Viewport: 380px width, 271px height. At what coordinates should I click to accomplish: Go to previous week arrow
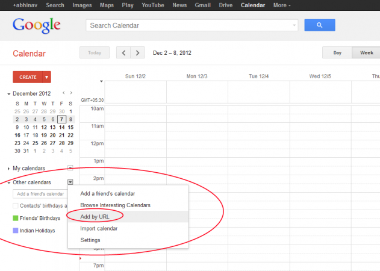pos(124,53)
